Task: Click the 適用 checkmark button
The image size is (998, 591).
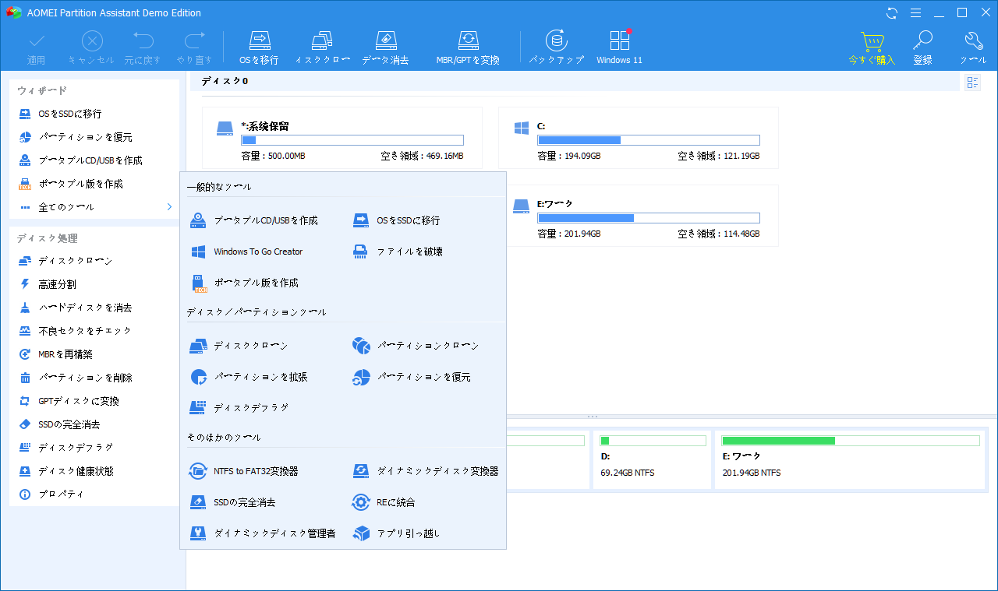Action: [37, 47]
